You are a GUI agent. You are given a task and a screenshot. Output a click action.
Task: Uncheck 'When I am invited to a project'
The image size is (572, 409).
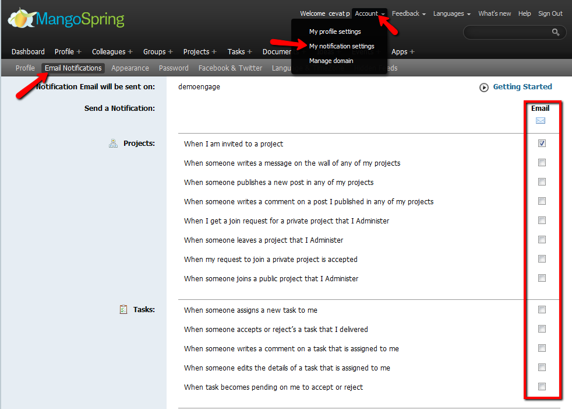coord(542,144)
